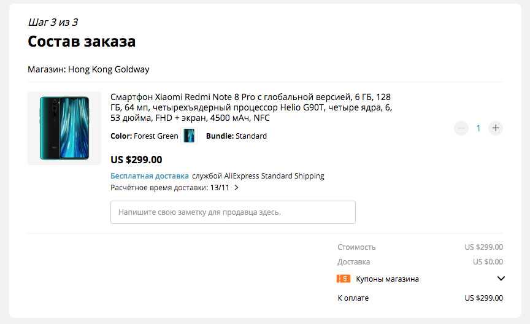Click the quantity value 1

pos(478,128)
